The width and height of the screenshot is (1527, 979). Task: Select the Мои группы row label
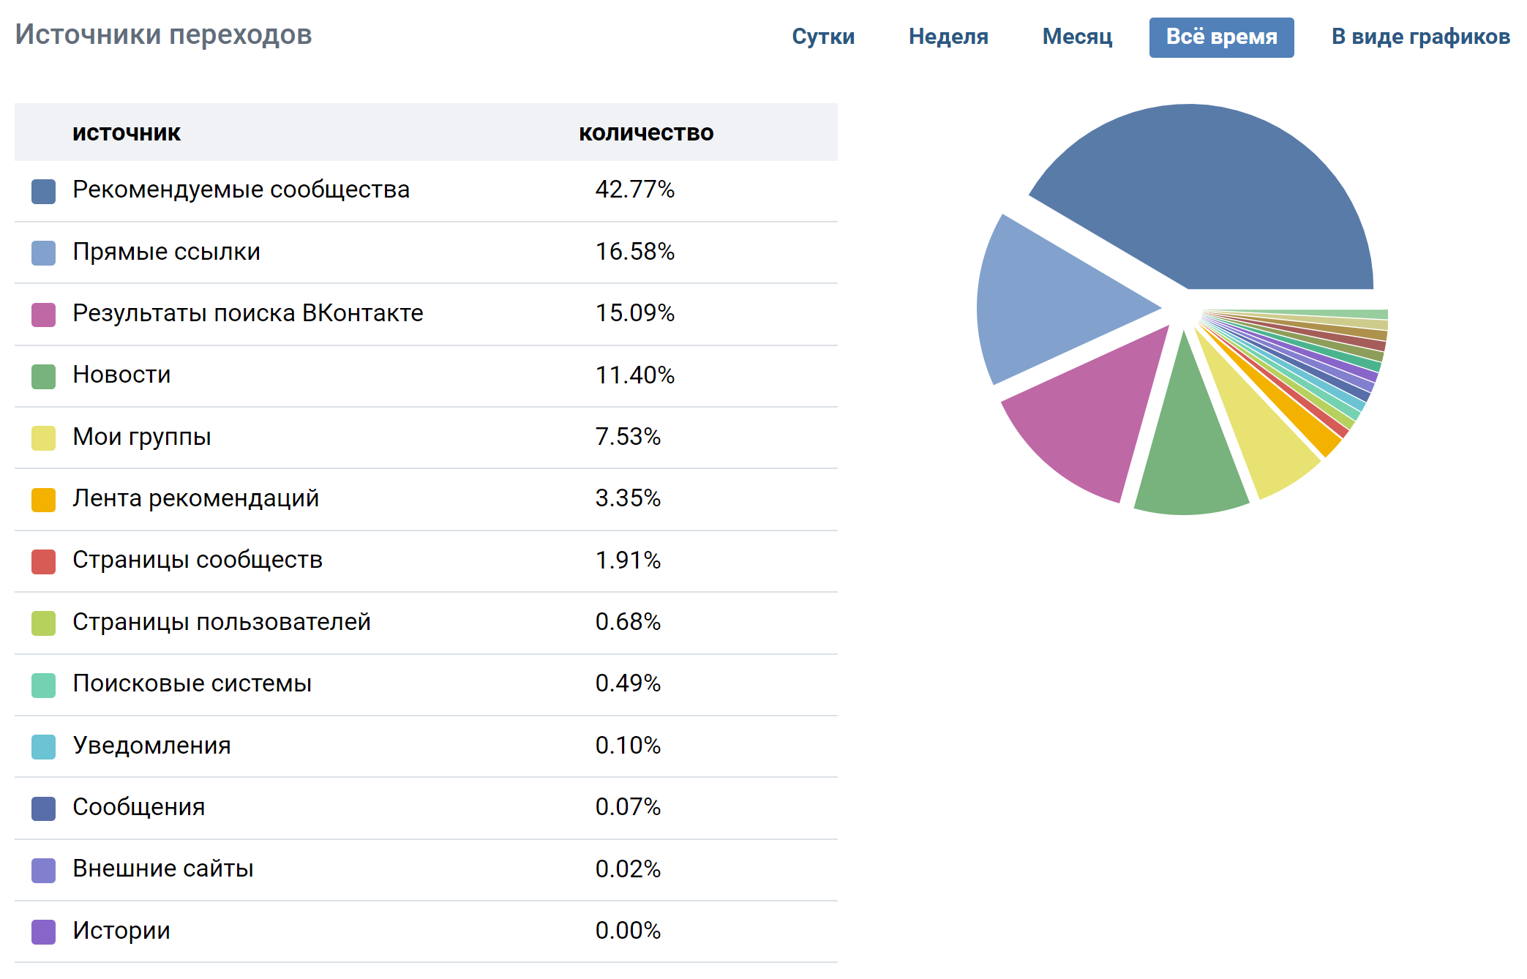tap(142, 437)
